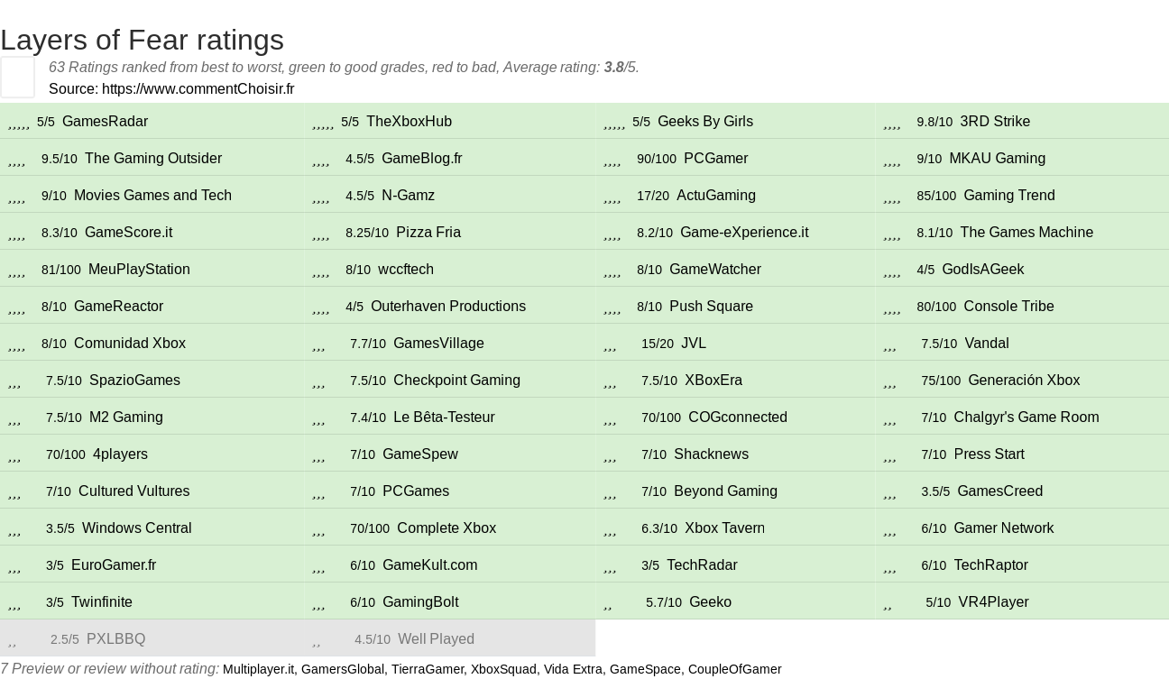Click the stars beside Well Played

coord(317,640)
